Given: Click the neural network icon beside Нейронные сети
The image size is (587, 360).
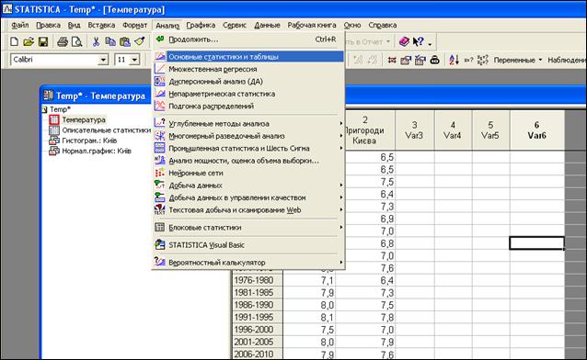Looking at the screenshot, I should 160,173.
